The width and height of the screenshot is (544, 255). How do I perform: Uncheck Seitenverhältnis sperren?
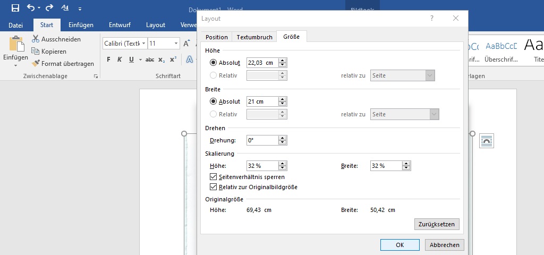click(x=214, y=177)
